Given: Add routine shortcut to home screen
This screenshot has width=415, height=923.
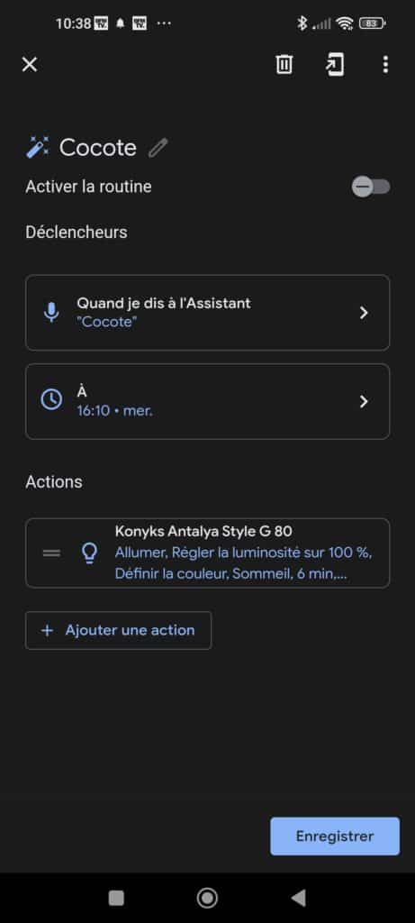Looking at the screenshot, I should (x=335, y=64).
